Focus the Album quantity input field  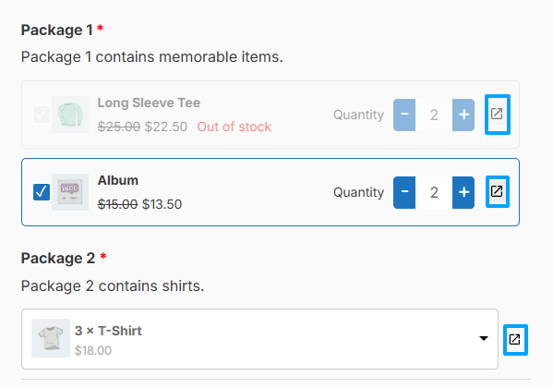pyautogui.click(x=434, y=192)
